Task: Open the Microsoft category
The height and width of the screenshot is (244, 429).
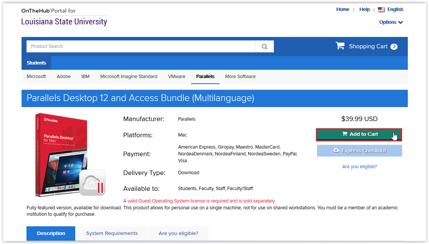Action: [36, 77]
